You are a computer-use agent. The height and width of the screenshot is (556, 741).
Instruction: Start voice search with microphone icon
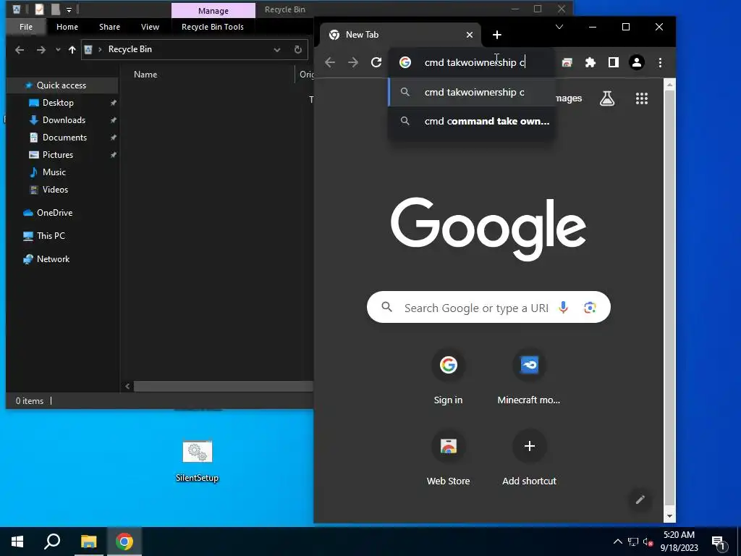pyautogui.click(x=563, y=307)
